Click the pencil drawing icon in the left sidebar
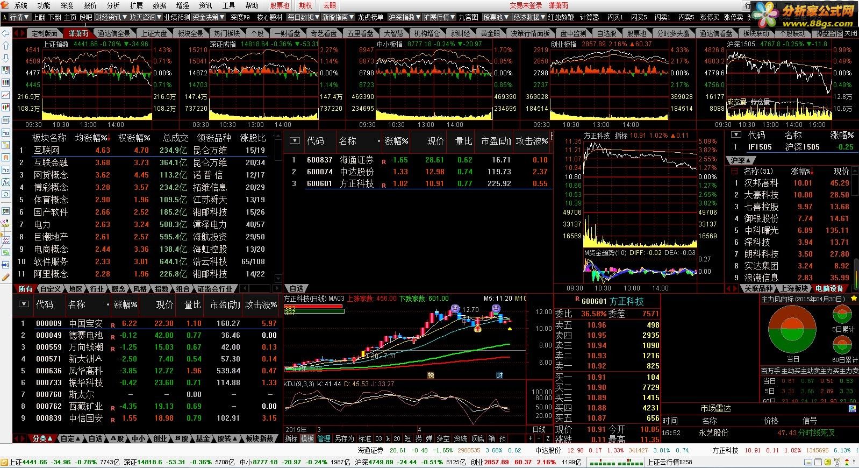 pos(6,278)
